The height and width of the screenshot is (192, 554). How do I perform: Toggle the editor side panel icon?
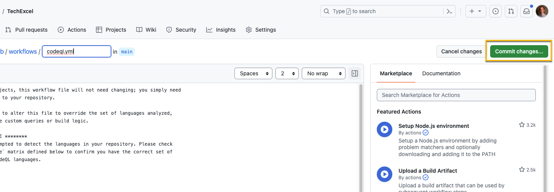pyautogui.click(x=355, y=73)
